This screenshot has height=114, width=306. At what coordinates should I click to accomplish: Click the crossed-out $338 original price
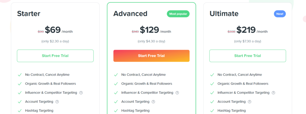[x=232, y=32]
